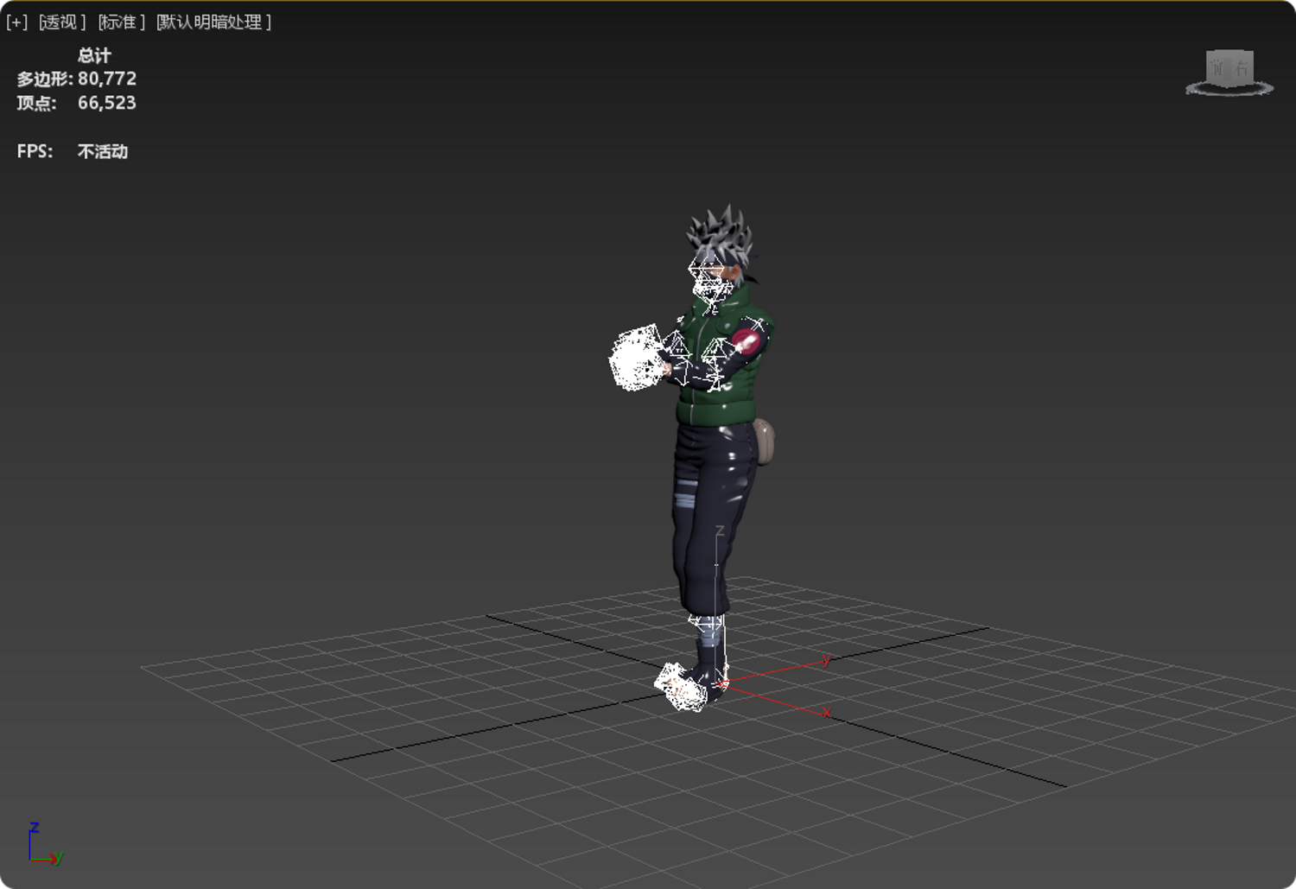Open the 默认明暗处理 shading menu
Screen dimensions: 1296x889
click(213, 22)
